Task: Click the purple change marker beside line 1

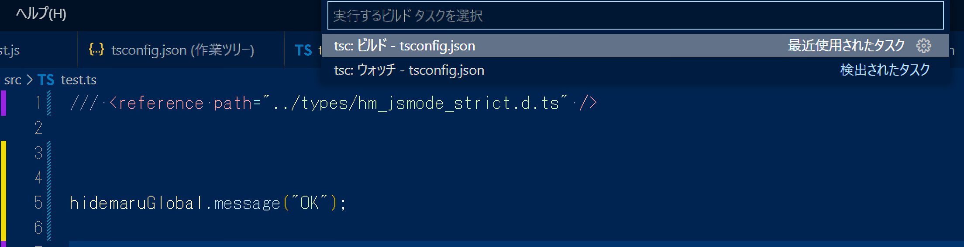Action: (x=3, y=103)
